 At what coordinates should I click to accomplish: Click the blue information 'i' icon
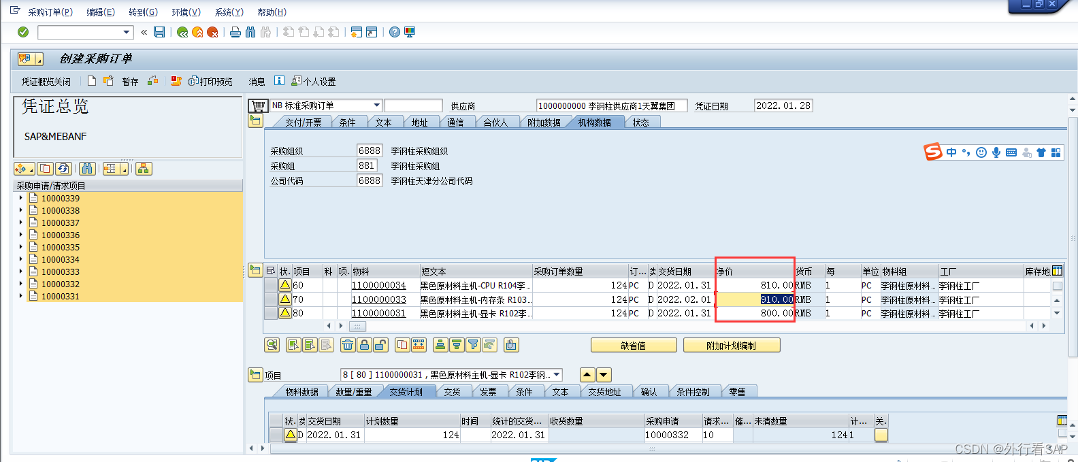click(x=279, y=80)
